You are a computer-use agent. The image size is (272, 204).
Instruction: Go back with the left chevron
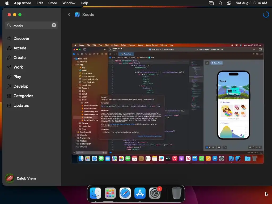[x=69, y=15]
